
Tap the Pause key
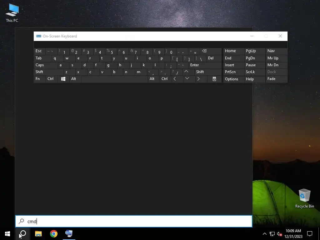pyautogui.click(x=254, y=65)
